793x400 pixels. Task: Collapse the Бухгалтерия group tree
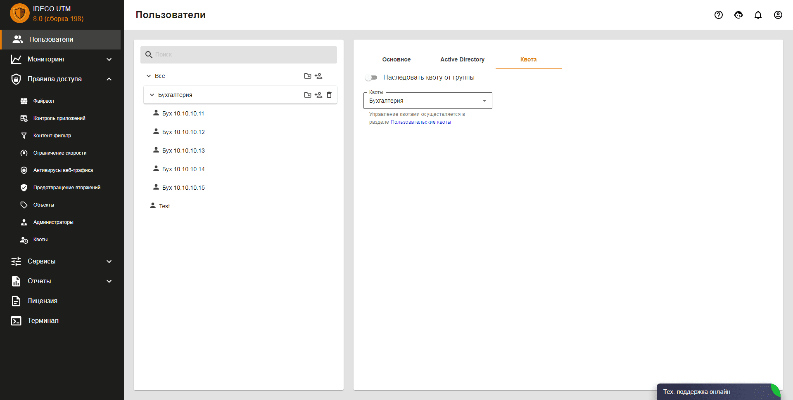coord(152,95)
